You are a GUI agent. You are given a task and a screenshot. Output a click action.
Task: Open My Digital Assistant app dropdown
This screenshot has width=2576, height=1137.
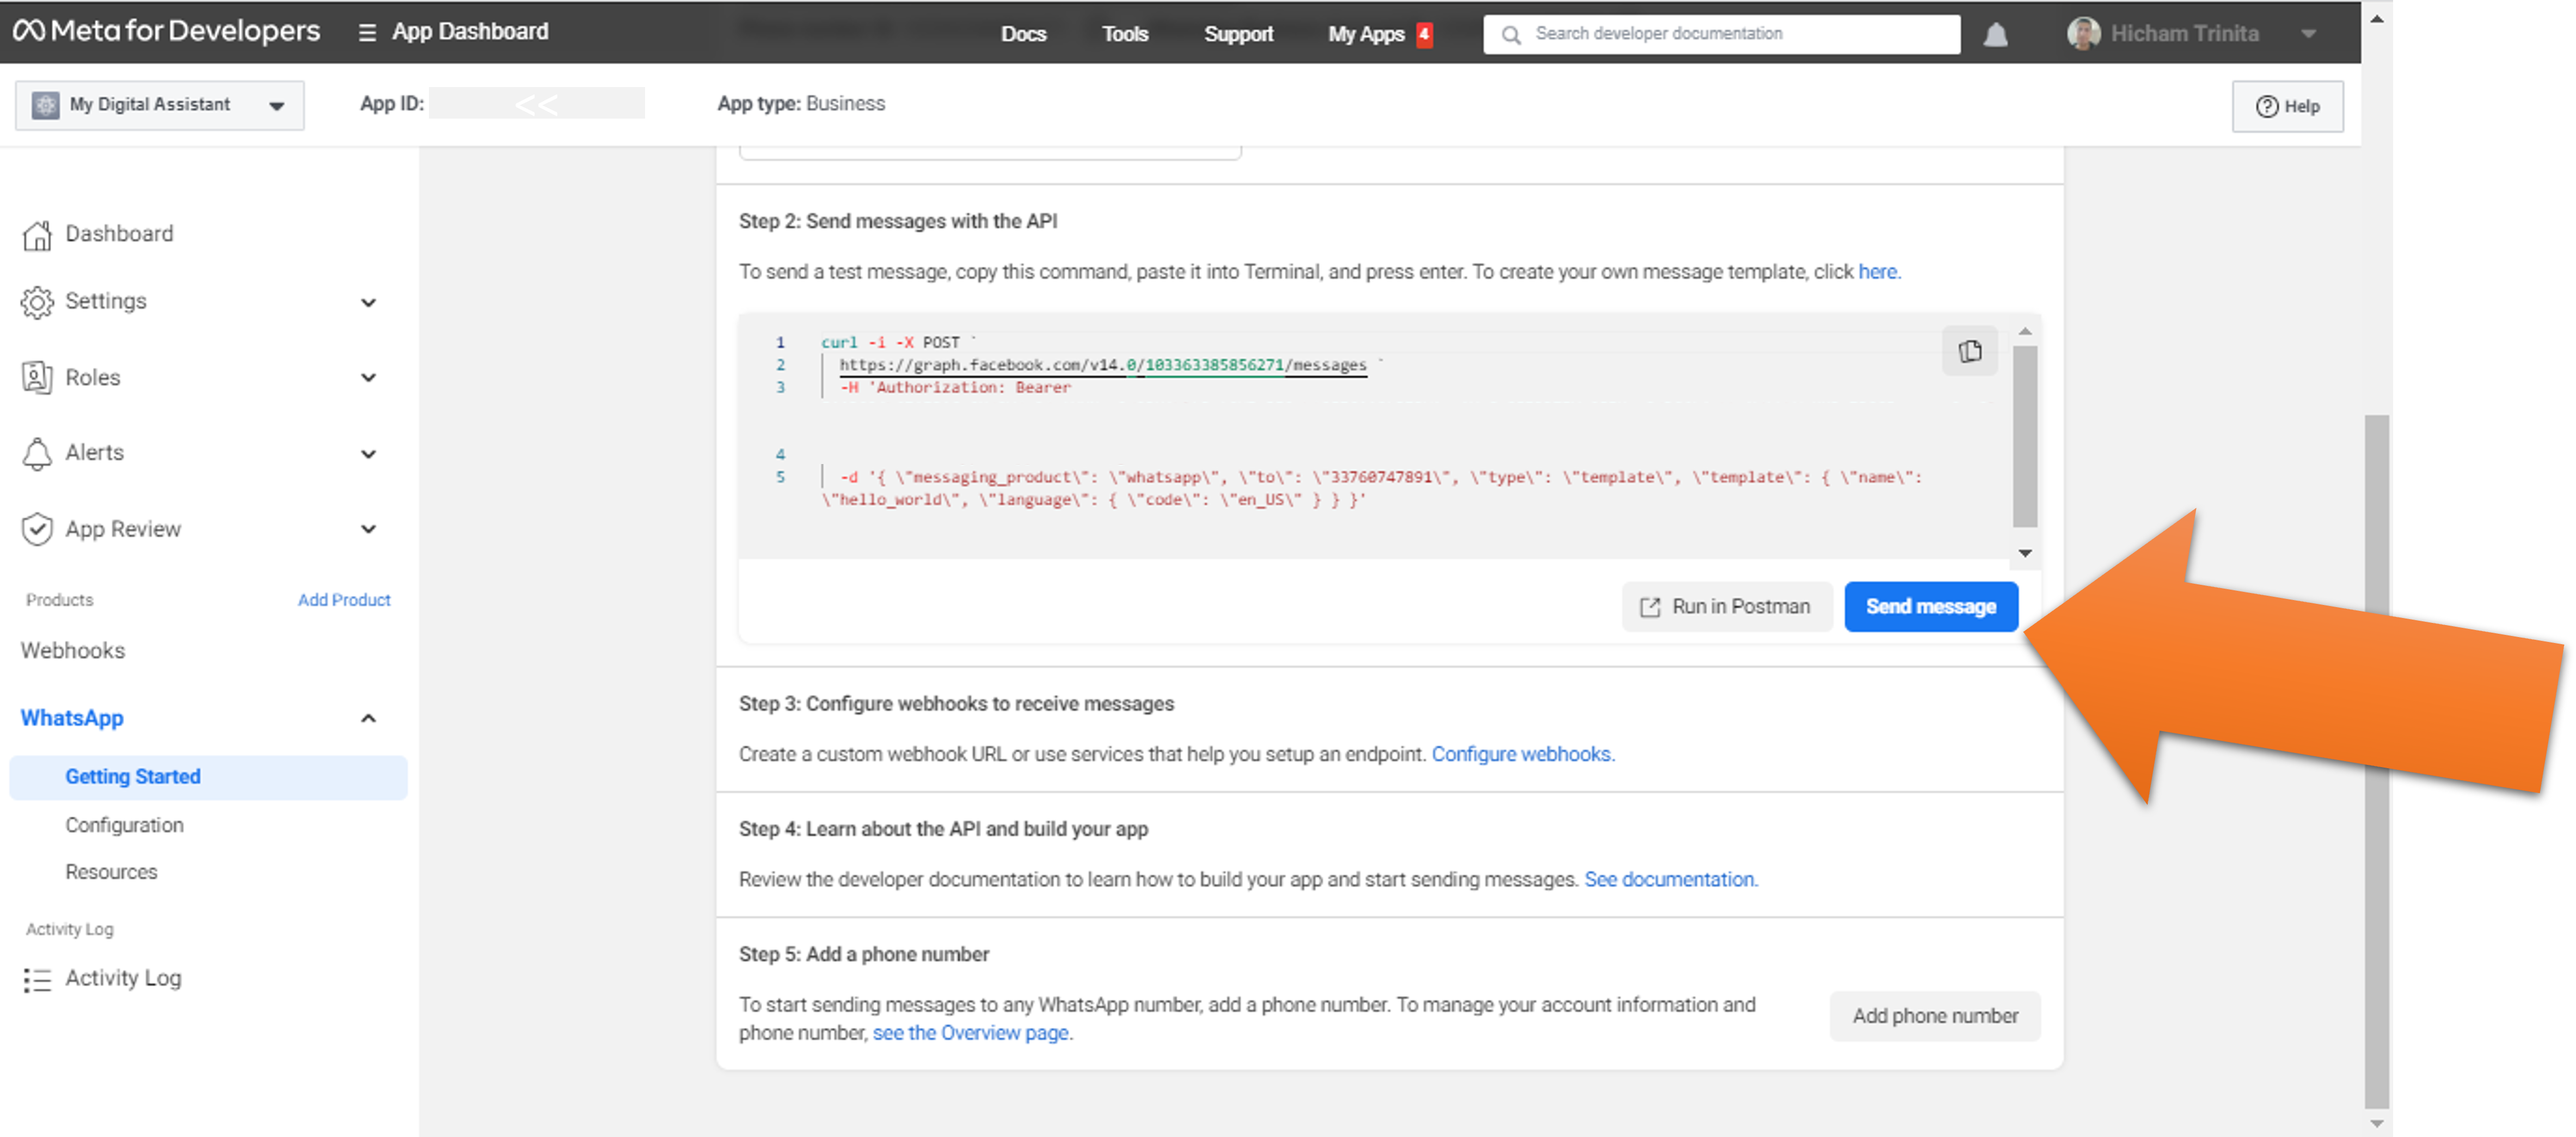coord(160,105)
